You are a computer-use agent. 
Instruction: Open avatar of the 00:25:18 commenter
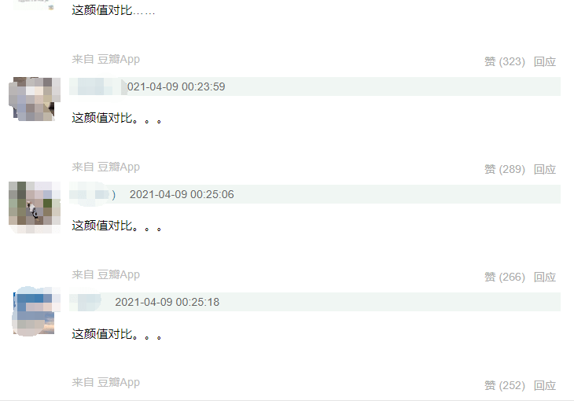[36, 311]
